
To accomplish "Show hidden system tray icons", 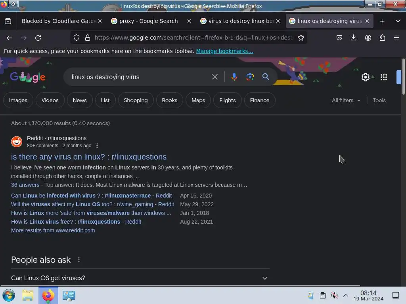I will click(x=346, y=295).
